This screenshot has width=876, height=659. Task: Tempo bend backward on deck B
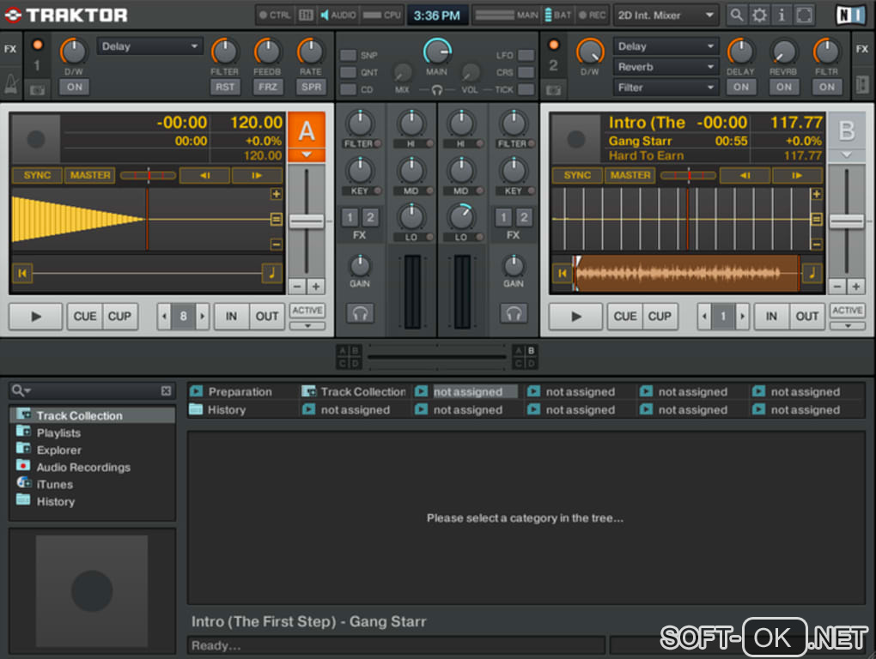click(x=745, y=175)
